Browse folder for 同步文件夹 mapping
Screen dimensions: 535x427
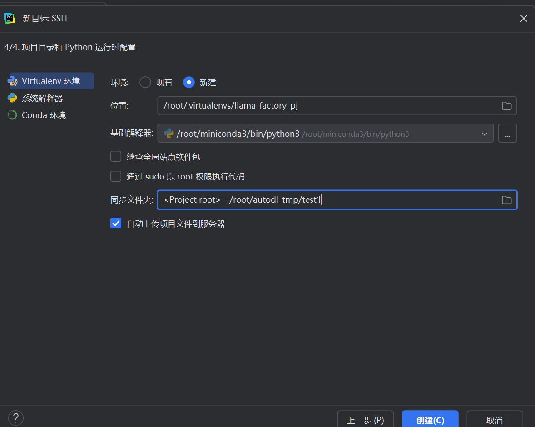coord(507,200)
